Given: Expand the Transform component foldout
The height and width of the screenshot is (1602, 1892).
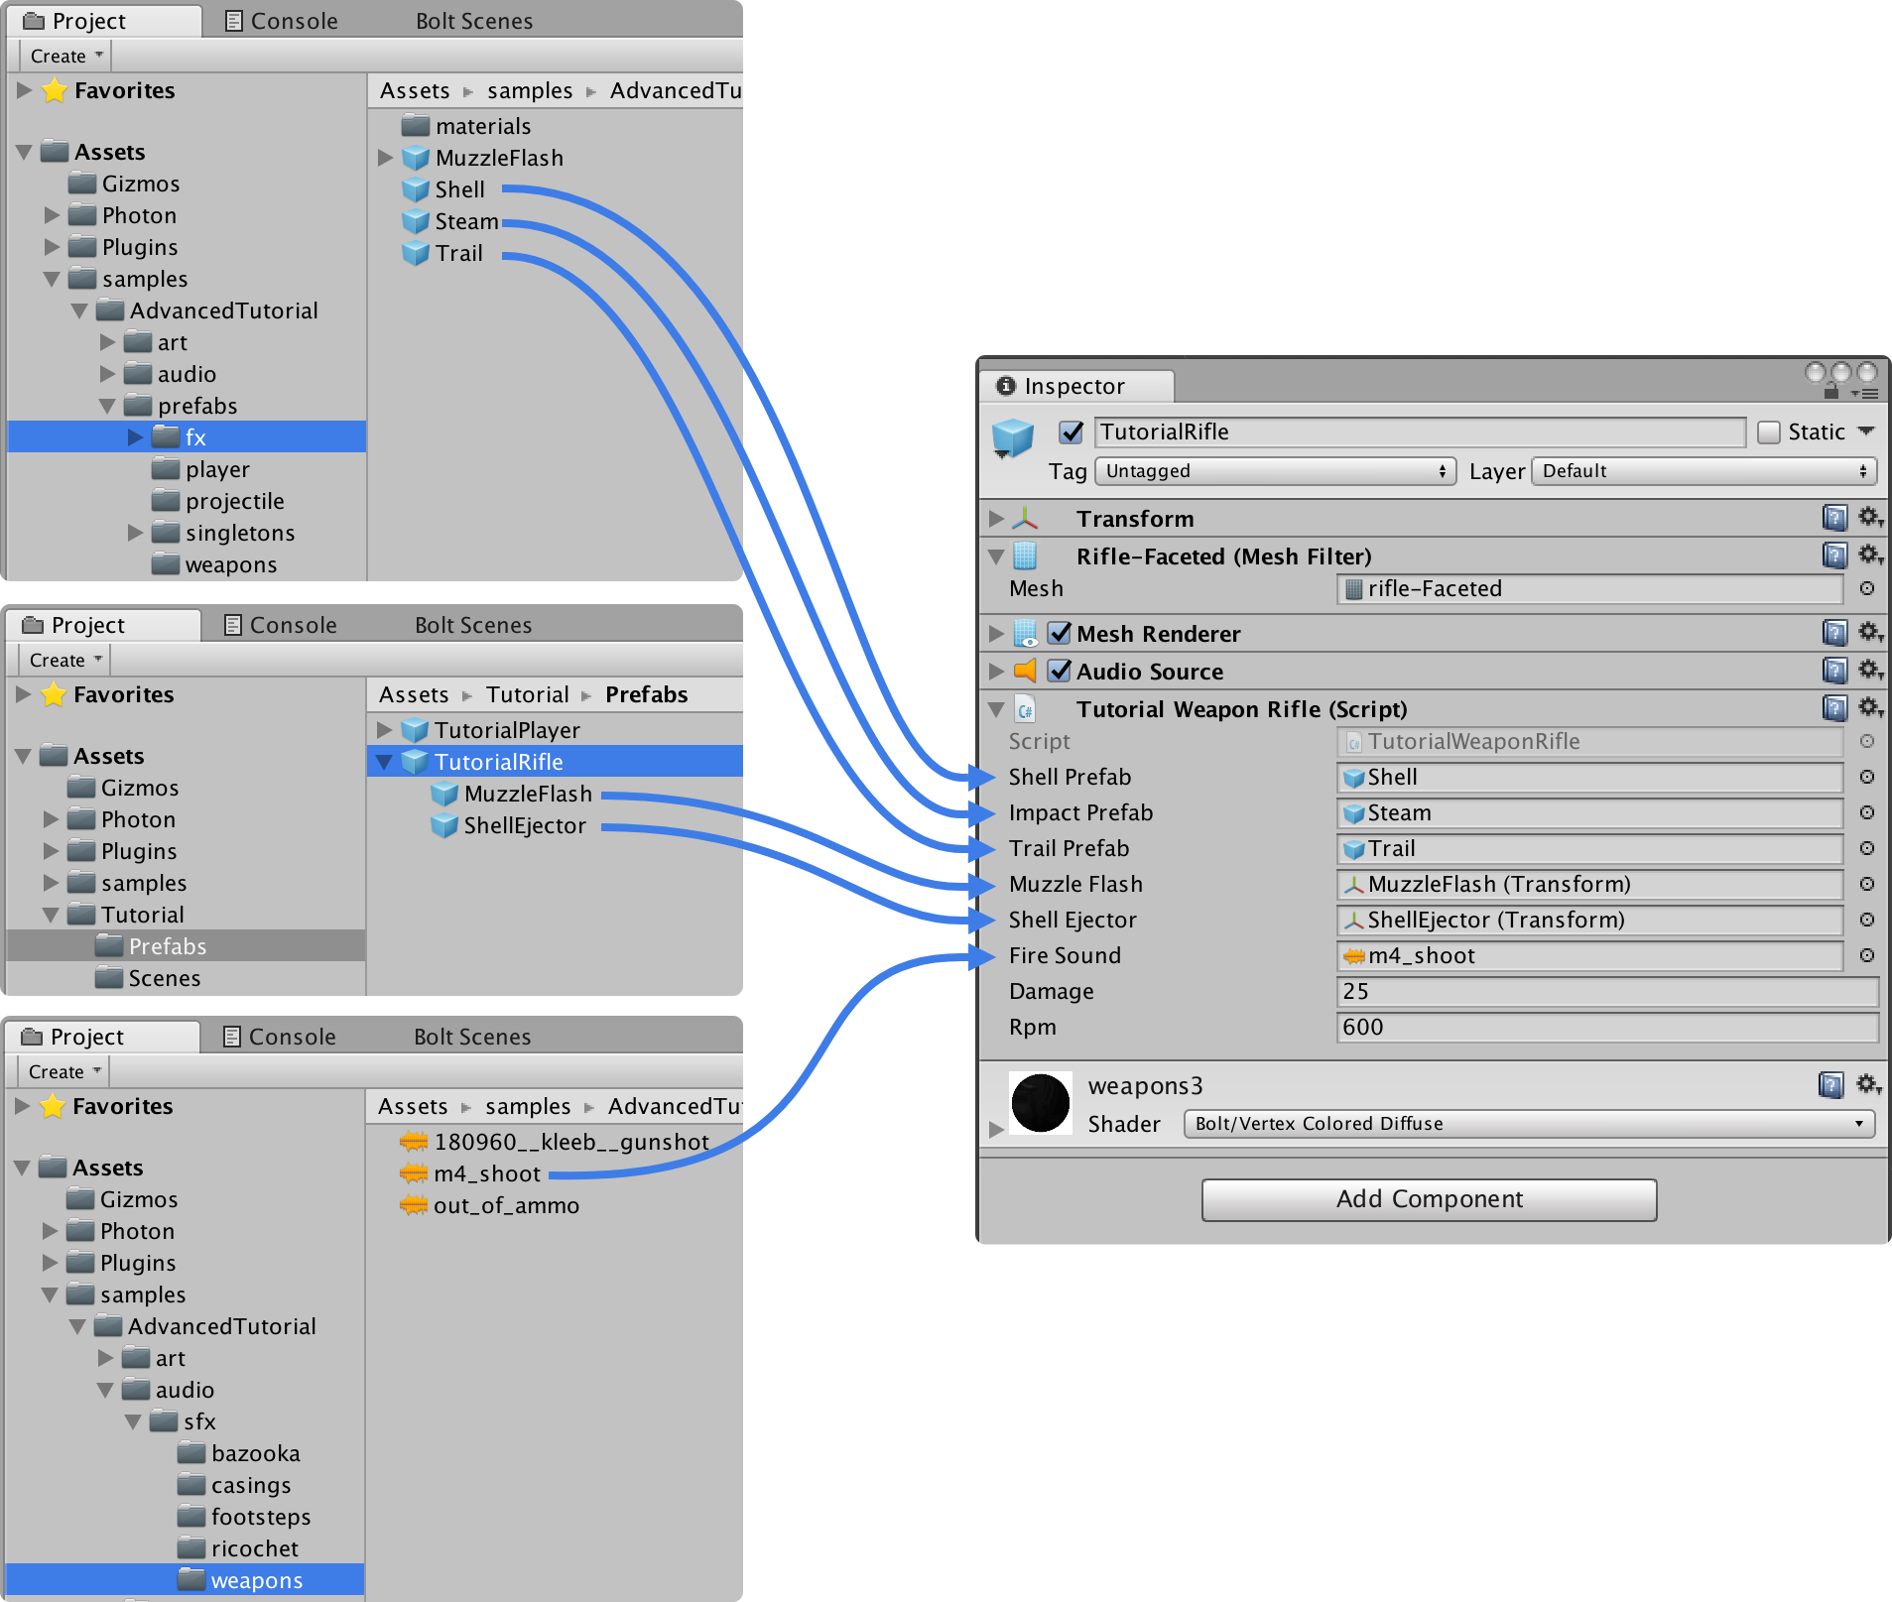Looking at the screenshot, I should [996, 518].
